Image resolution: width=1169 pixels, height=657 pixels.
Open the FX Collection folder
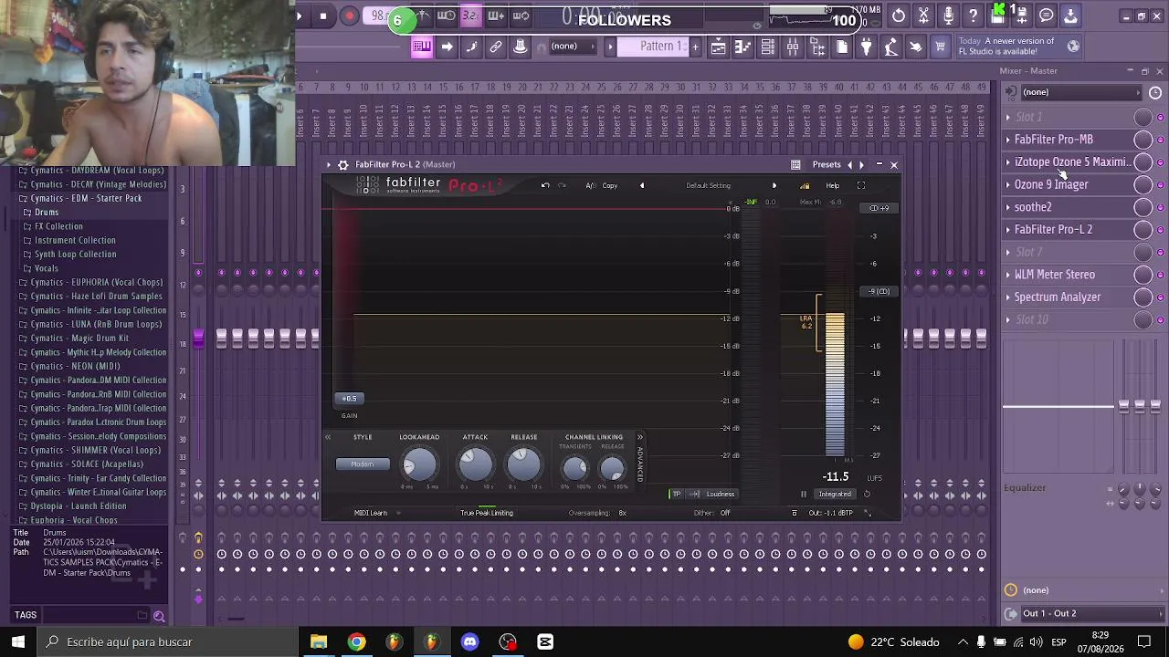pos(58,226)
